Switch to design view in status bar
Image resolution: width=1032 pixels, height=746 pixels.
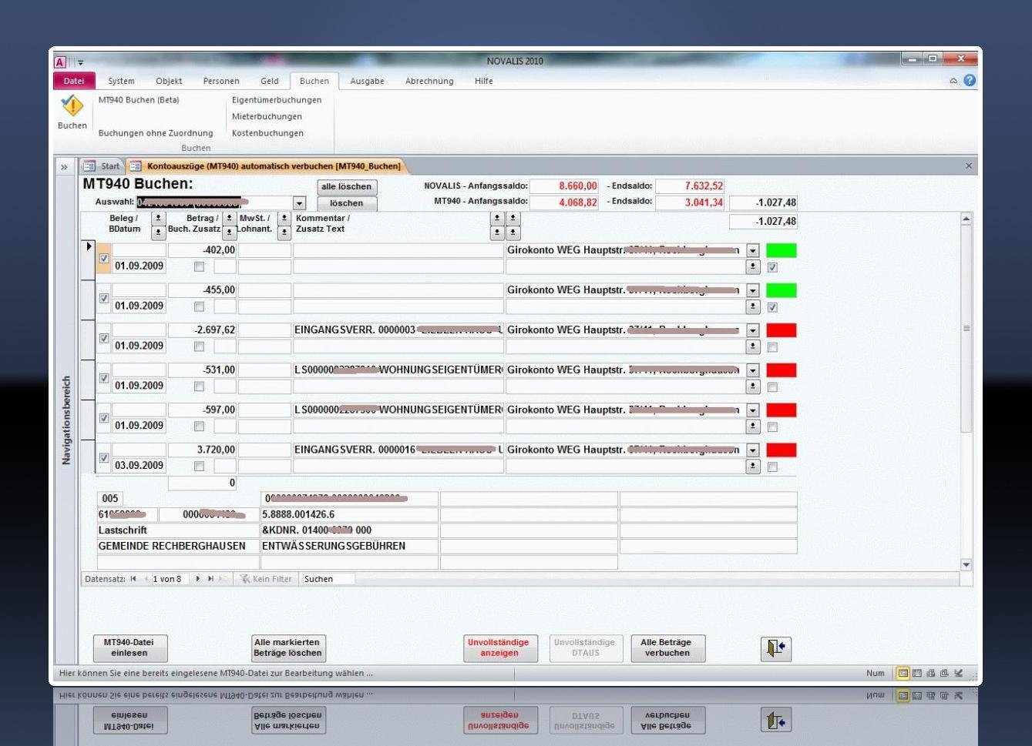(959, 674)
